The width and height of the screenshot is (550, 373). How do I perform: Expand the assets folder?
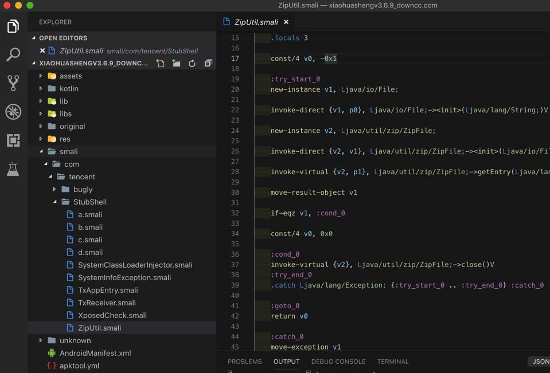point(70,76)
